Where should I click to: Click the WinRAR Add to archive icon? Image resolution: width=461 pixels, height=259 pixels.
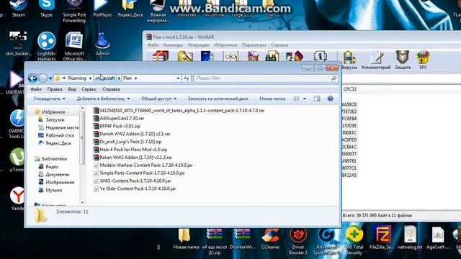[160, 56]
